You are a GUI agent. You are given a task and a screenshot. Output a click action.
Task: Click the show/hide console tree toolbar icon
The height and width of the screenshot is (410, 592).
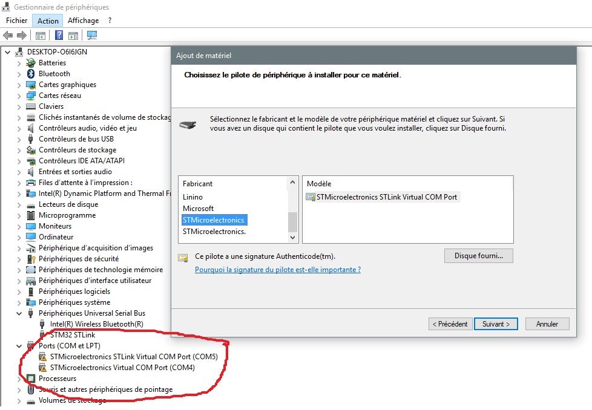[41, 36]
